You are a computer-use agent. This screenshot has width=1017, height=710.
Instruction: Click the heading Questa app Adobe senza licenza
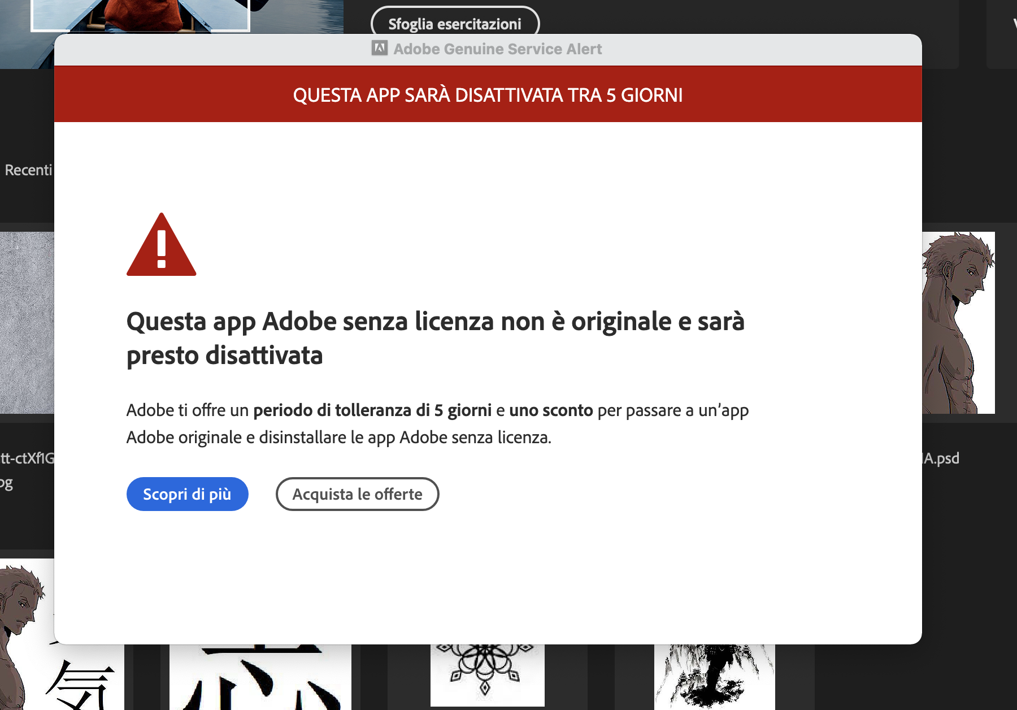tap(435, 338)
